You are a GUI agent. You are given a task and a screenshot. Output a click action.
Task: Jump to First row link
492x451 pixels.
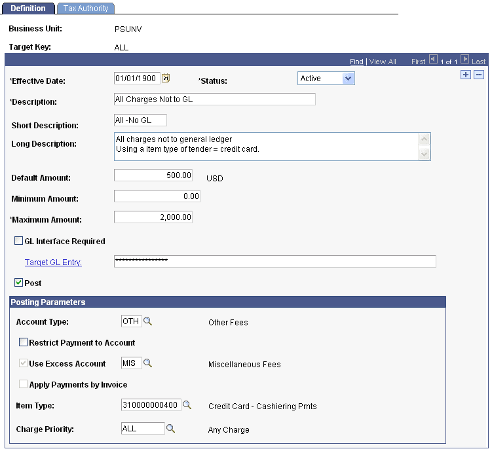pos(418,62)
